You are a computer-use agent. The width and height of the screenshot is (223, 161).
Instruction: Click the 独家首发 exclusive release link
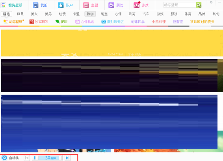click(39, 22)
